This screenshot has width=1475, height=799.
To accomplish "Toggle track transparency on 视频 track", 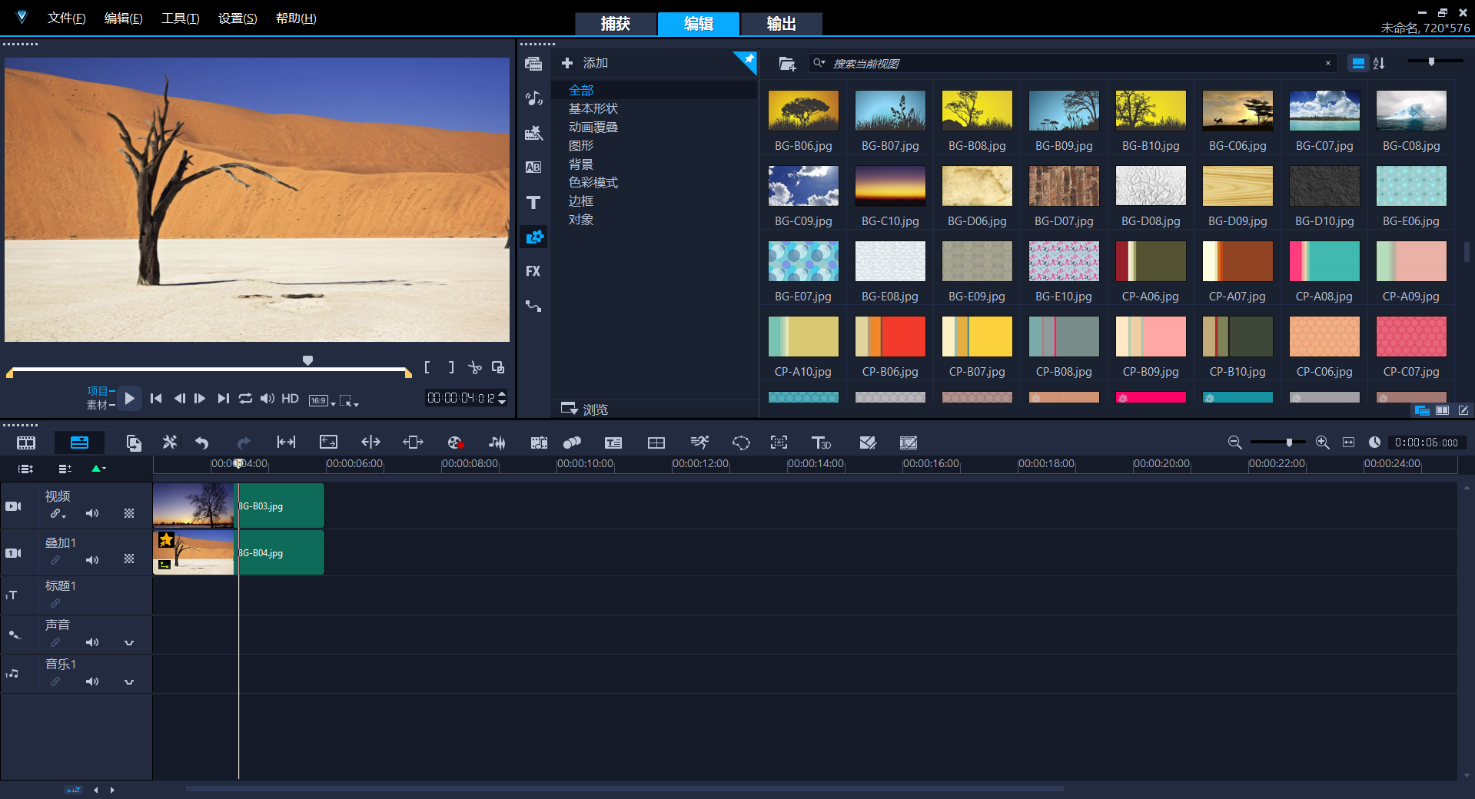I will coord(129,513).
